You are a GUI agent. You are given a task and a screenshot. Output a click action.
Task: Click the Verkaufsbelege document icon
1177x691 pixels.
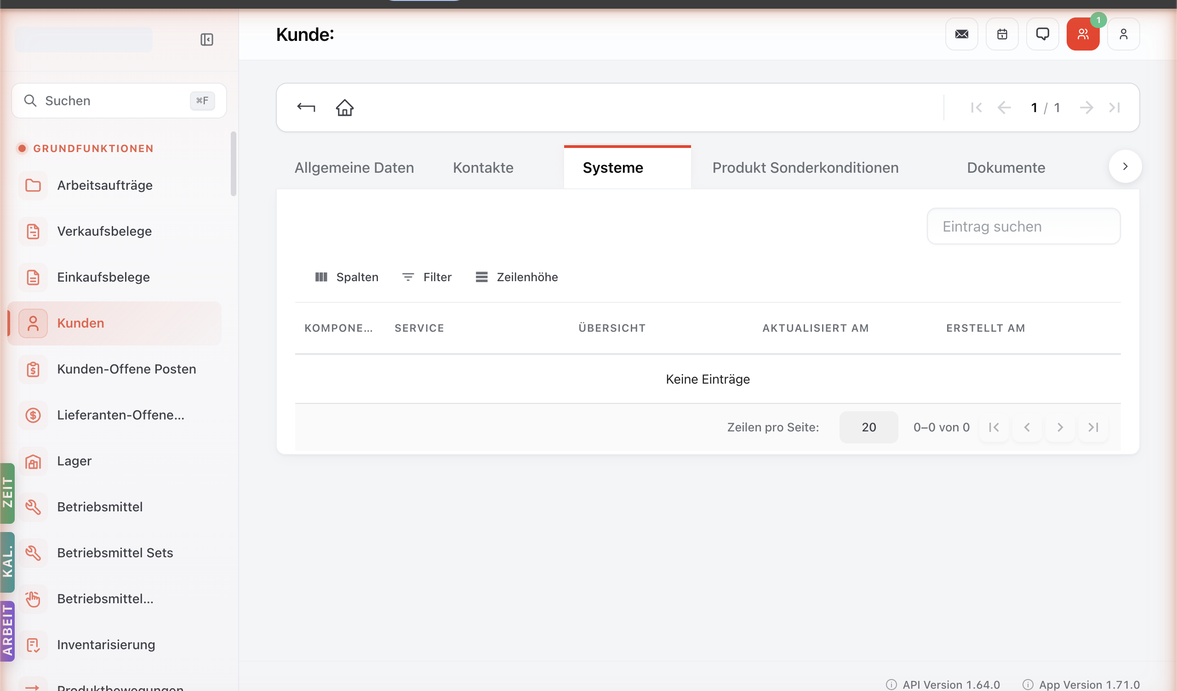[x=33, y=231]
